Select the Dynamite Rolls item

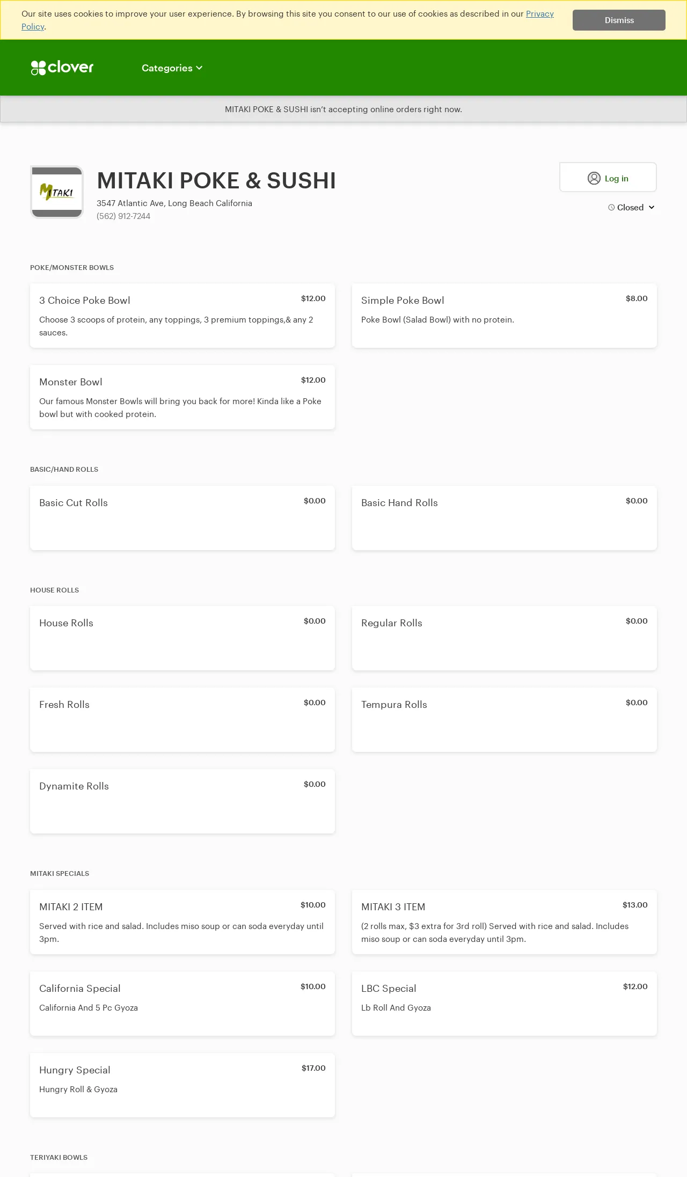[182, 801]
